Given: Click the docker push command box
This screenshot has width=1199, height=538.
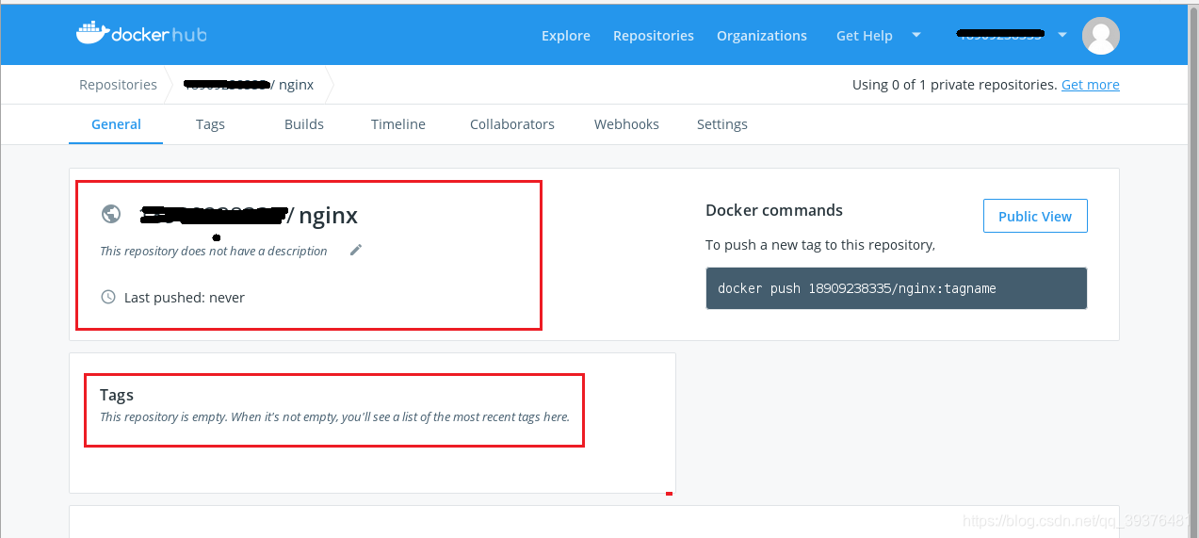Looking at the screenshot, I should click(x=896, y=288).
